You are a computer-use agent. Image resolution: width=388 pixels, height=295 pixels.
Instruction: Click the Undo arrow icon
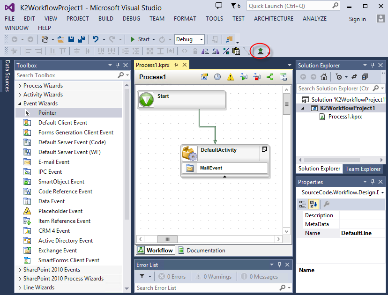pyautogui.click(x=95, y=39)
